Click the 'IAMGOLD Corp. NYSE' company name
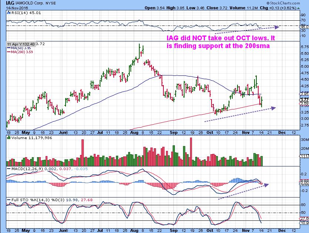 (36, 3)
